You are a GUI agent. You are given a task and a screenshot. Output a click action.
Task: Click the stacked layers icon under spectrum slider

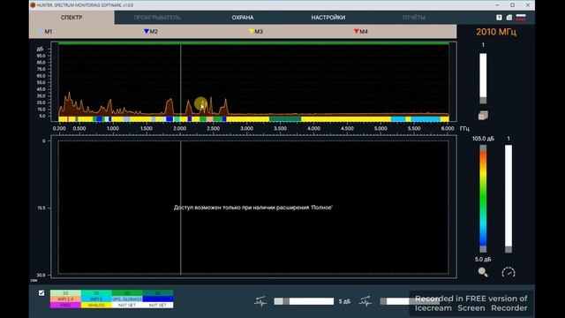pos(483,116)
